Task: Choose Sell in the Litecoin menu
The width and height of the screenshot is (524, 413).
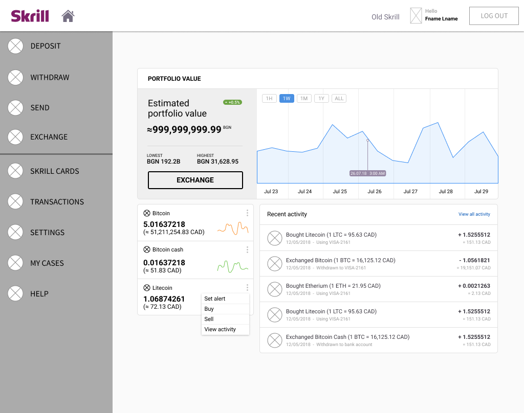Action: point(225,319)
